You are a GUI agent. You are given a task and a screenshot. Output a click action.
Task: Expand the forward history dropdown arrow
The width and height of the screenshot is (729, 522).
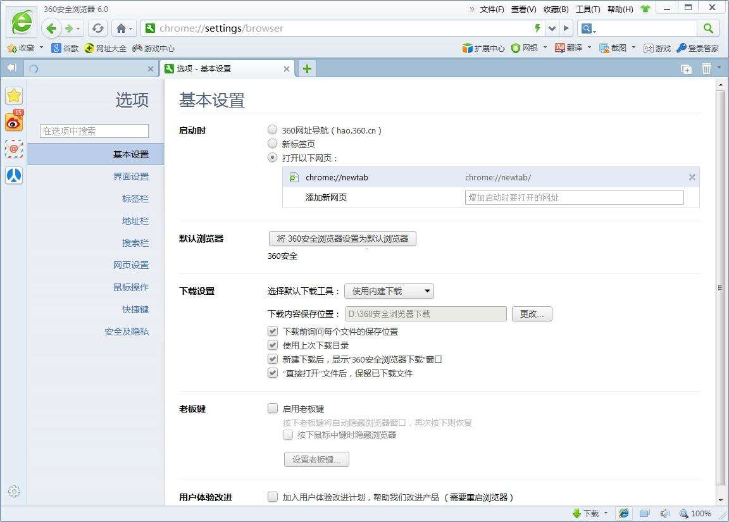click(78, 29)
